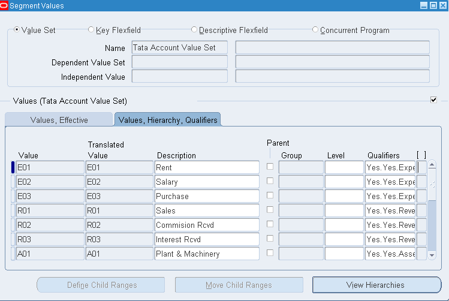Screen dimensions: 449x301
Task: Select the Descriptive Flexfield radio button
Action: tap(194, 29)
